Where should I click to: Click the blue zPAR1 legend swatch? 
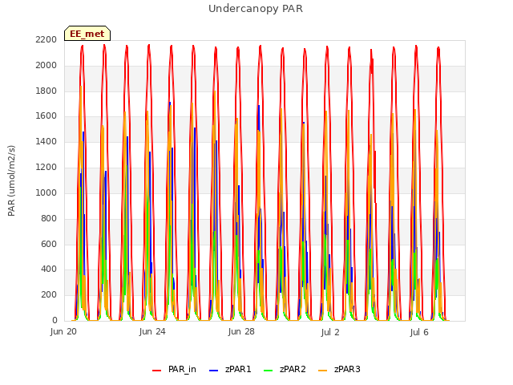214,371
